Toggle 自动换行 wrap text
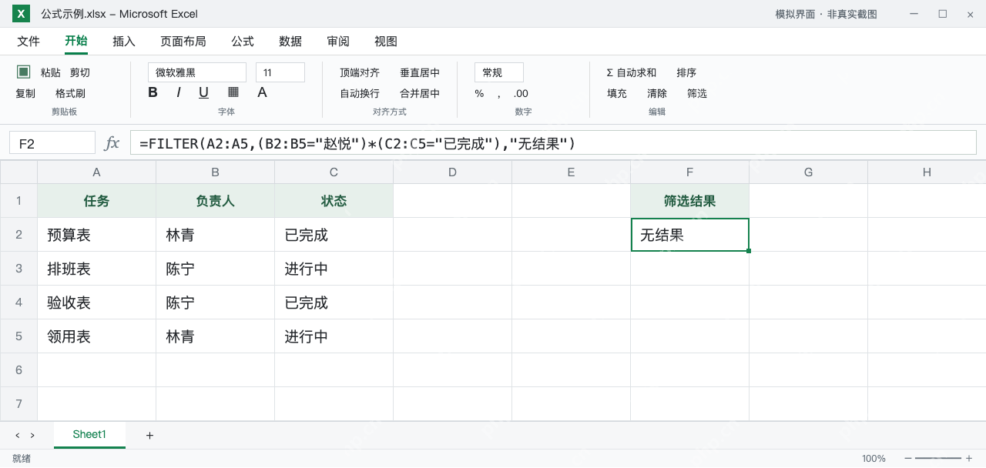This screenshot has width=986, height=468. tap(360, 93)
